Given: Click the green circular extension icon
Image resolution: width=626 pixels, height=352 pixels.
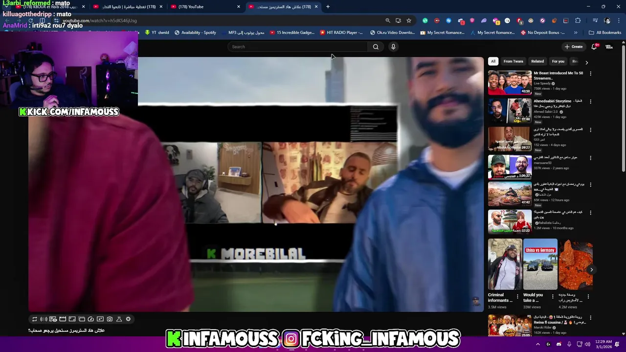Looking at the screenshot, I should [x=425, y=21].
